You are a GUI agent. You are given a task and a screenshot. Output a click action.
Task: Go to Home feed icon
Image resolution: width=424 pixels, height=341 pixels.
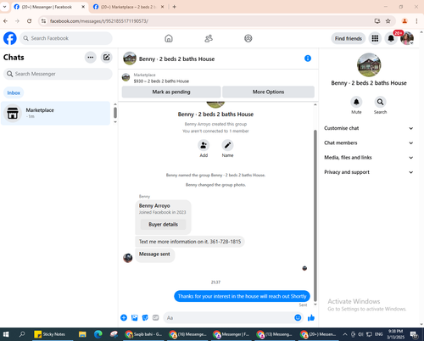[169, 38]
